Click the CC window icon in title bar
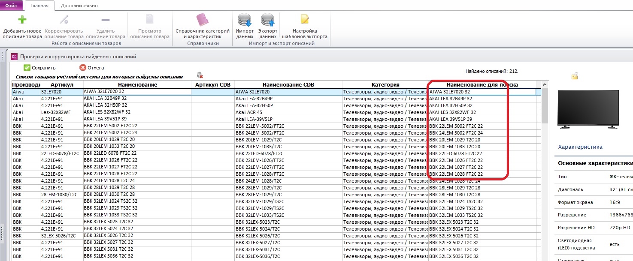This screenshot has width=633, height=261. (x=14, y=56)
